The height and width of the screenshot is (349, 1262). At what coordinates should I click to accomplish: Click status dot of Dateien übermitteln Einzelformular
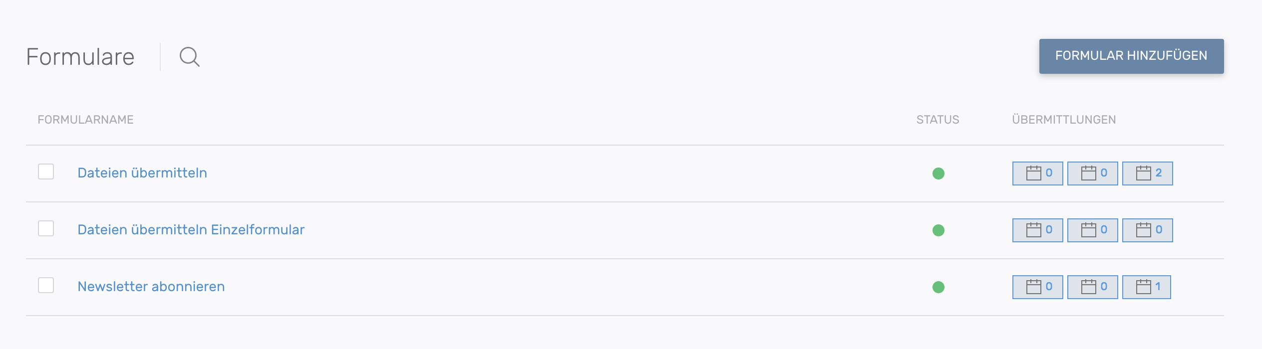coord(939,230)
